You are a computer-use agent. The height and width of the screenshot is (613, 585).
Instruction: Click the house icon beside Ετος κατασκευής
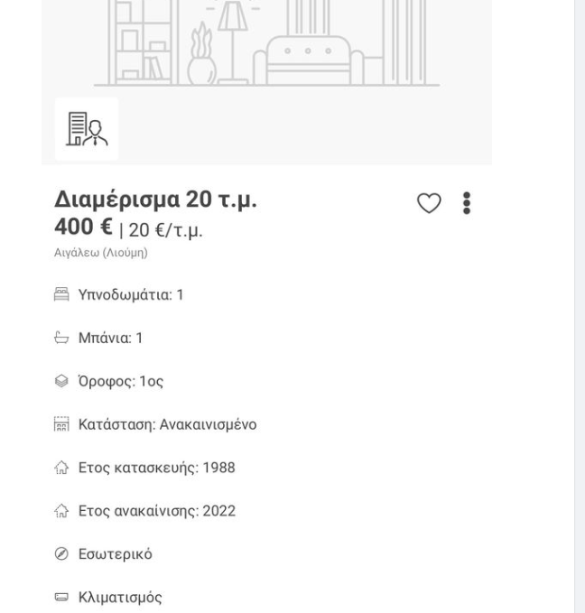point(61,468)
